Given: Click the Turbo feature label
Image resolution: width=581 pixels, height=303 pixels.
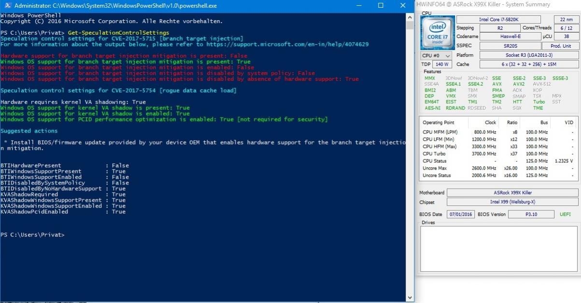Looking at the screenshot, I should click(x=539, y=102).
